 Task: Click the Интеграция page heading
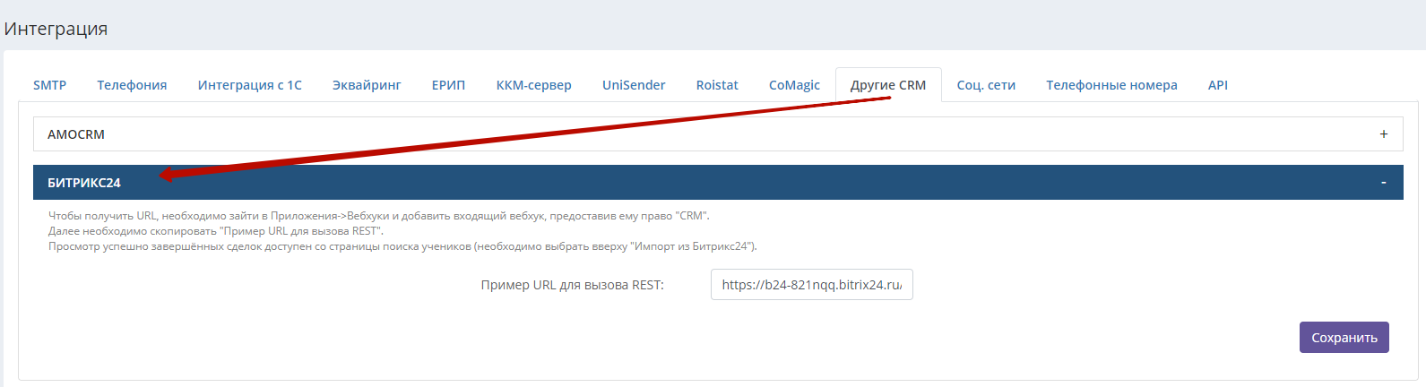tap(56, 29)
